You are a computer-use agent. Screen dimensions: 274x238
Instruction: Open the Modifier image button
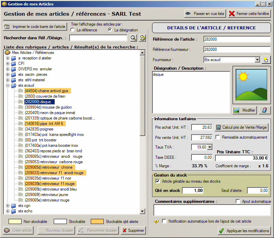coord(245,110)
